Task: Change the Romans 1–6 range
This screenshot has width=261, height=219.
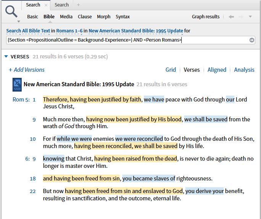Action: pos(69,31)
